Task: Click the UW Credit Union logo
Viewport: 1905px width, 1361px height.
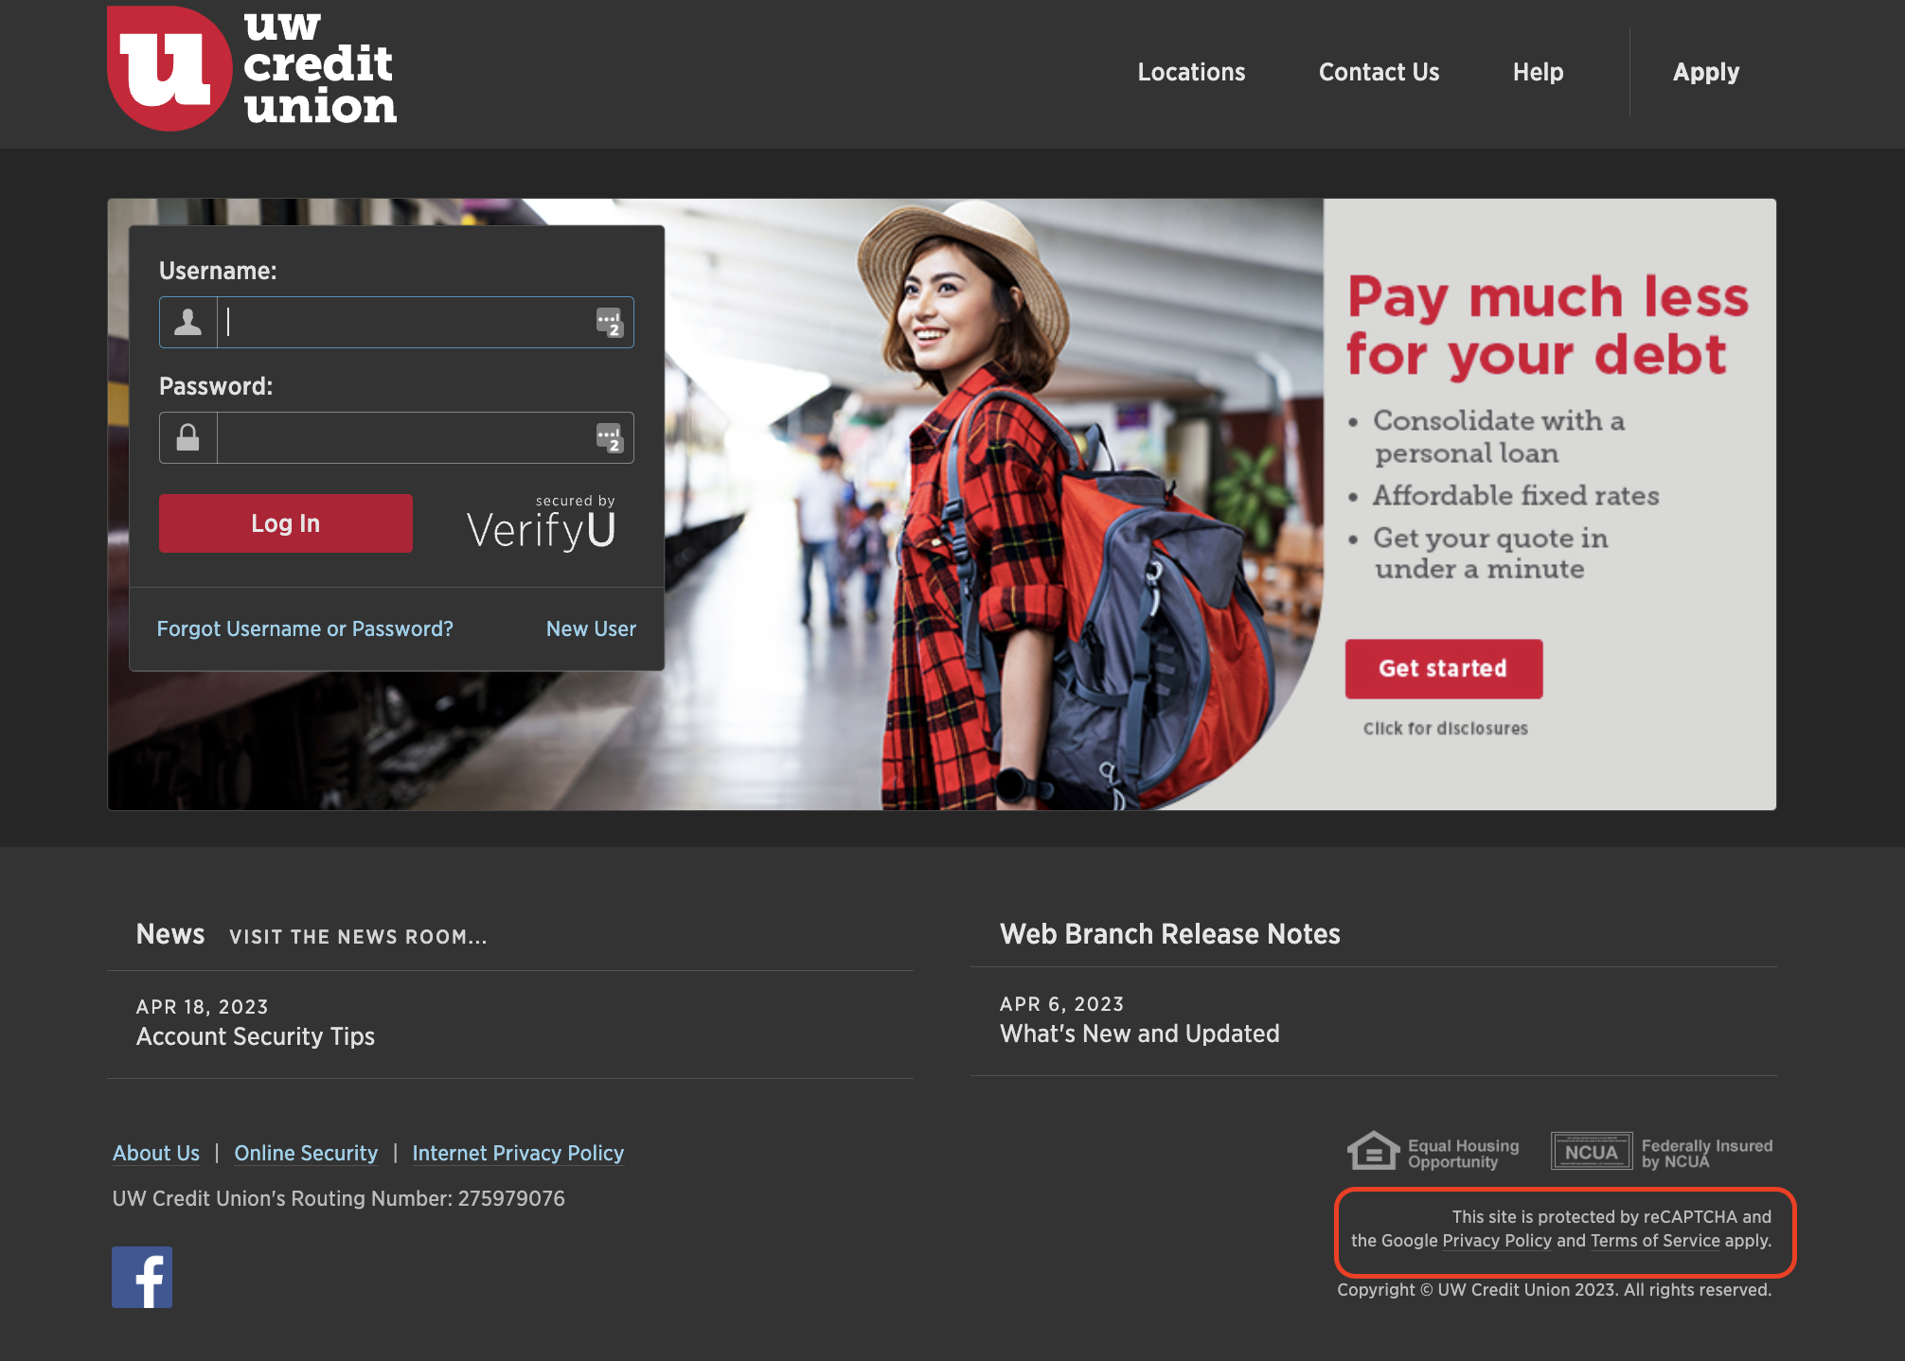Action: coord(252,69)
